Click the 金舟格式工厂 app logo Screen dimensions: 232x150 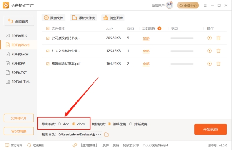pyautogui.click(x=6, y=5)
